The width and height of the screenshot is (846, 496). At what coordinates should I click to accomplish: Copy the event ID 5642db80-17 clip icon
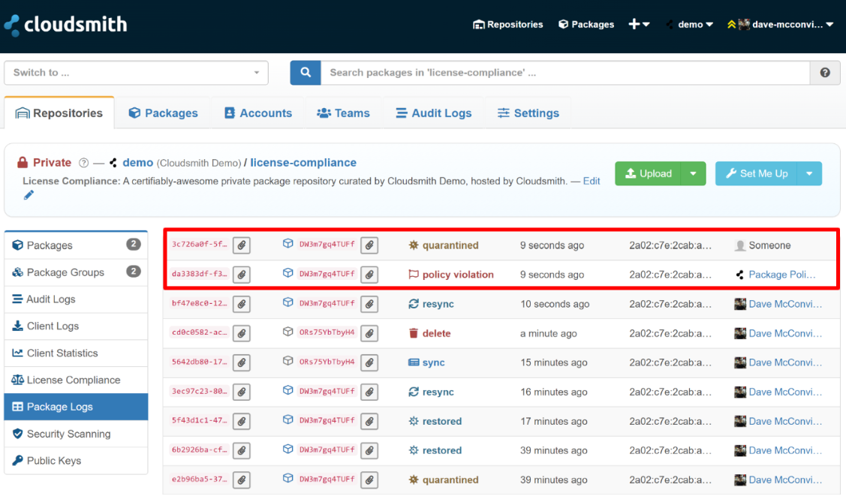coord(242,363)
